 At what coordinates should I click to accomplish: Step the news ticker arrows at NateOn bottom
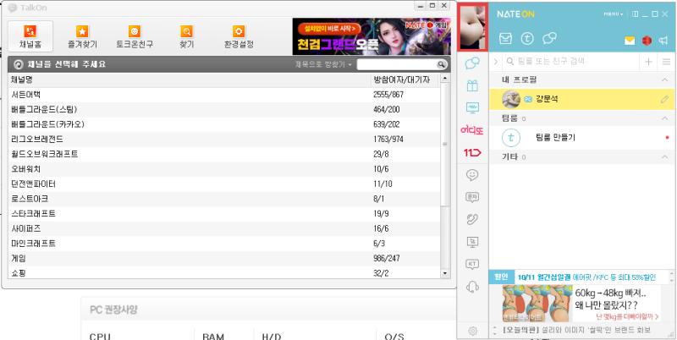click(495, 331)
